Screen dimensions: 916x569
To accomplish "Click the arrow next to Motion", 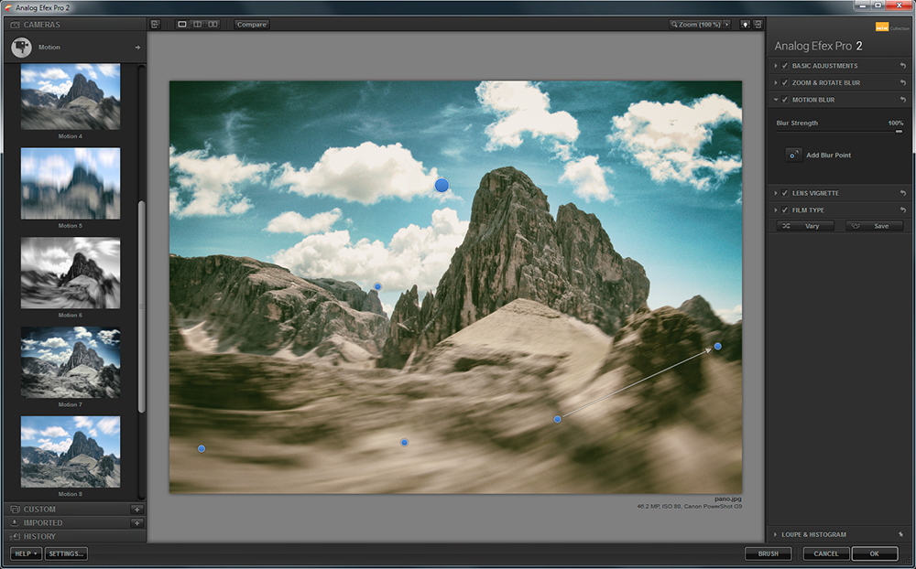I will 137,48.
